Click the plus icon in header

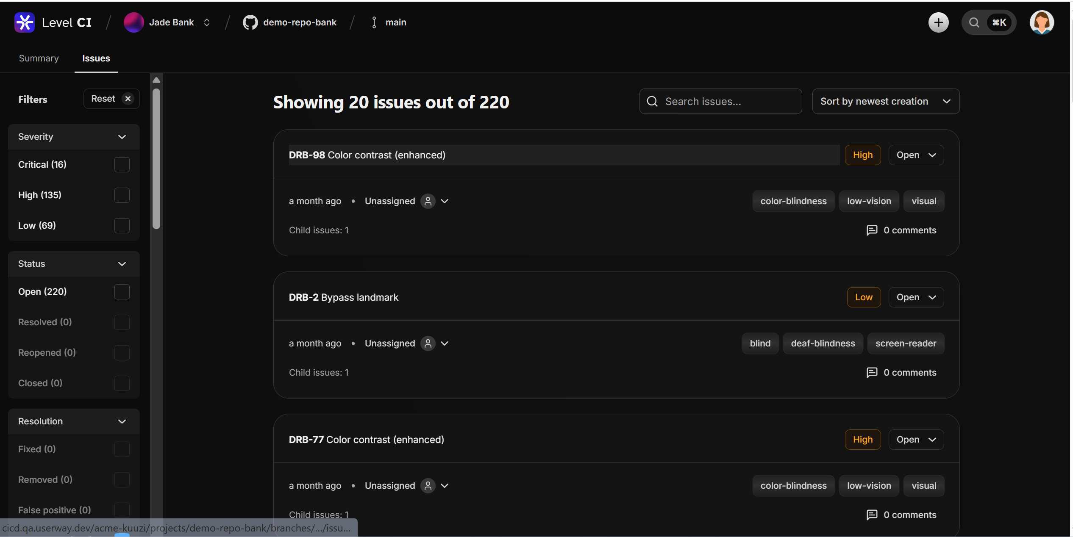click(x=938, y=22)
